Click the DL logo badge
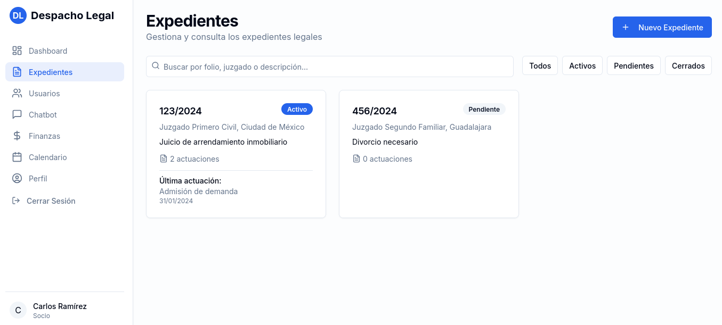The height and width of the screenshot is (325, 722). pos(18,15)
